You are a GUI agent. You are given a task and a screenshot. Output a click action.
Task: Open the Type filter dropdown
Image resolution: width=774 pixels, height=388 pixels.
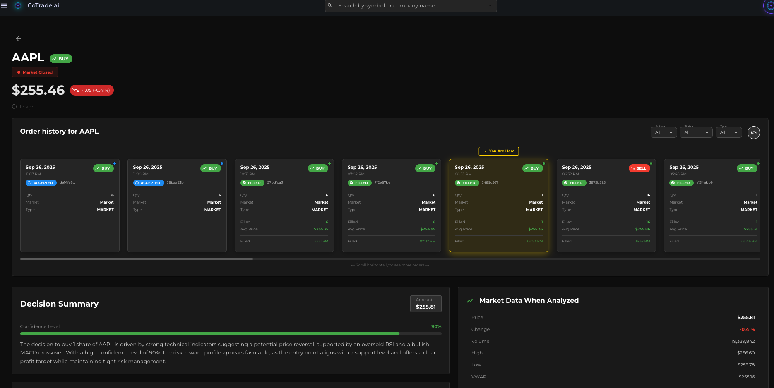[728, 132]
